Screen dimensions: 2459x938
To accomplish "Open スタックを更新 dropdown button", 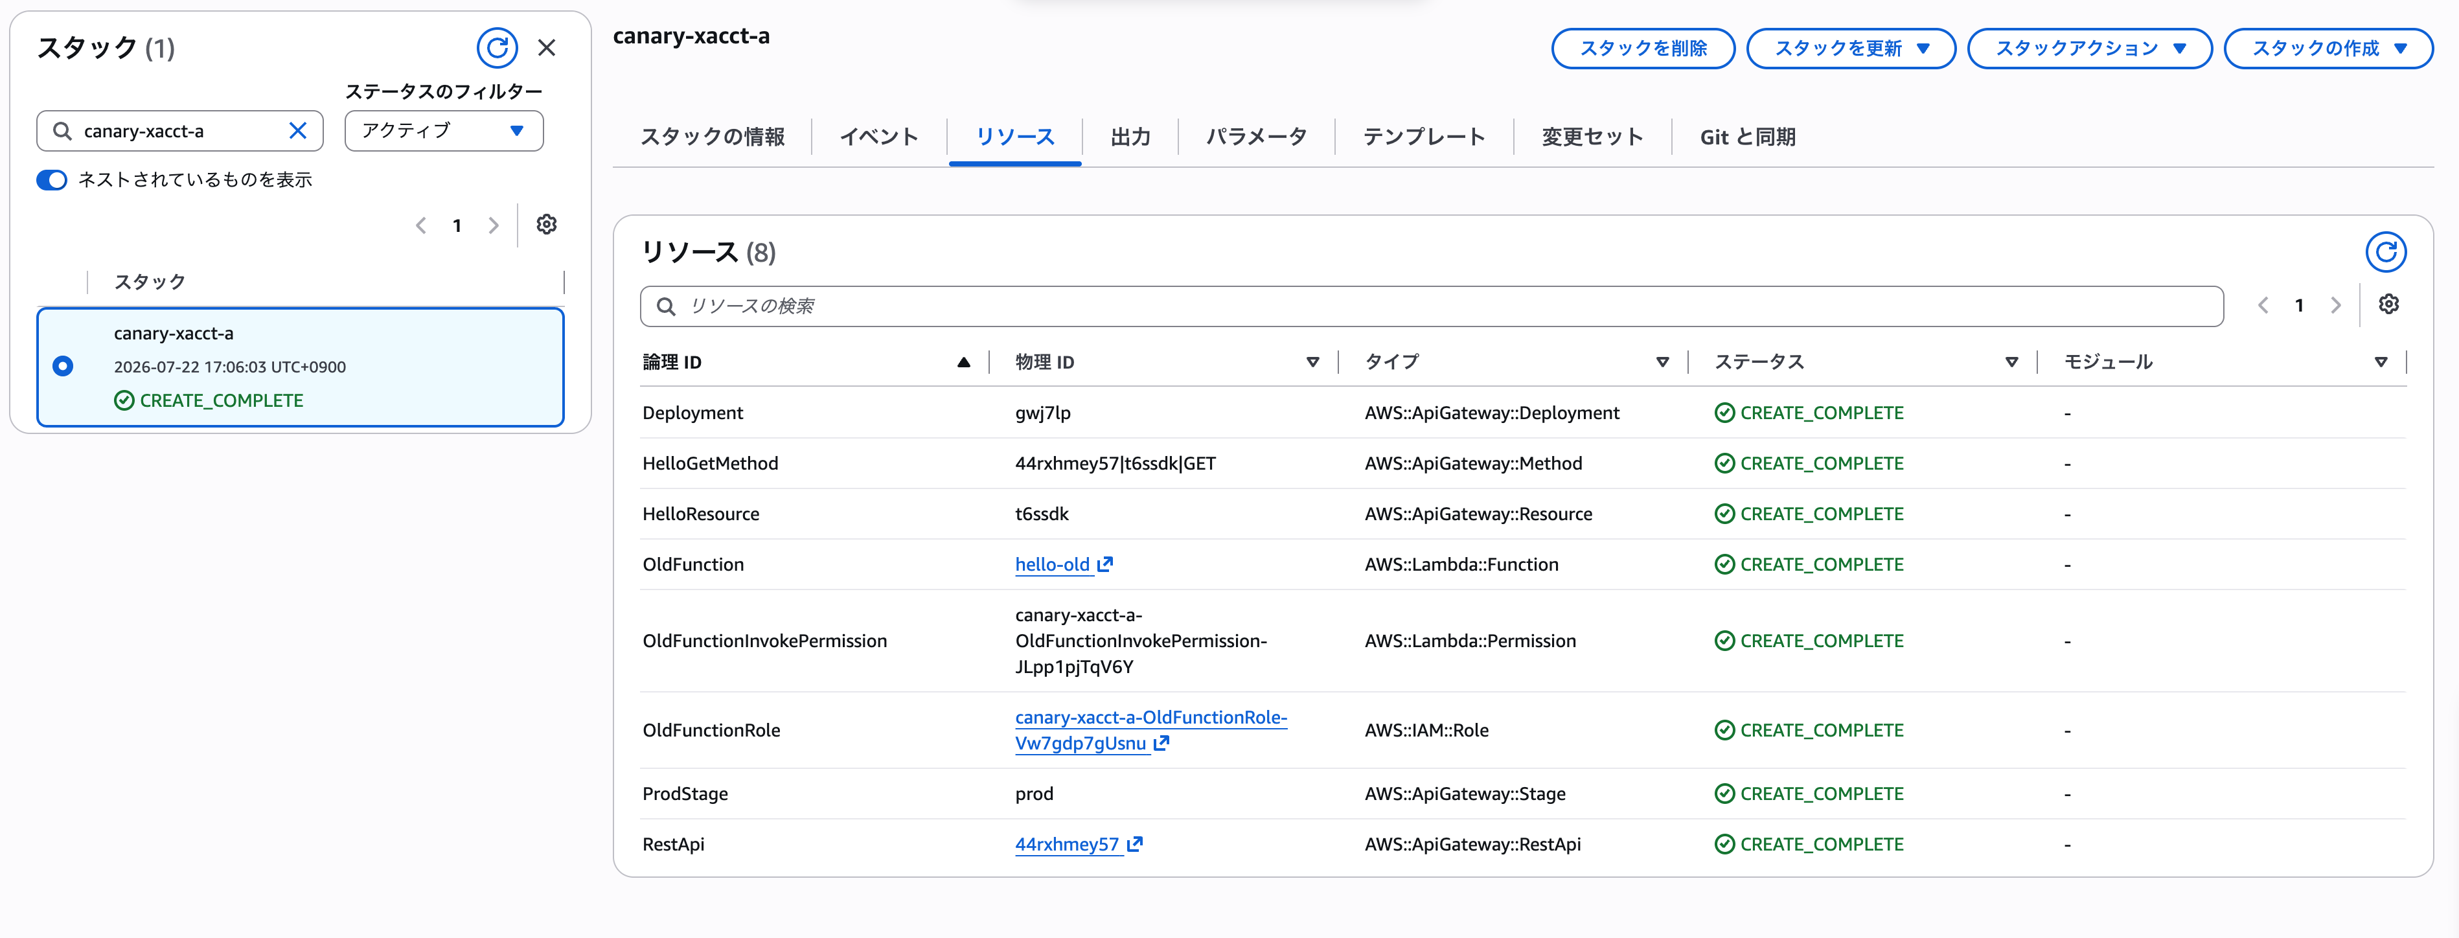I will coord(1851,48).
